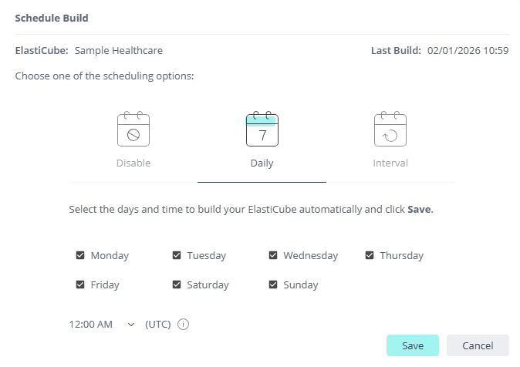Switch to the Interval scheduling label
The image size is (520, 367).
click(x=390, y=163)
